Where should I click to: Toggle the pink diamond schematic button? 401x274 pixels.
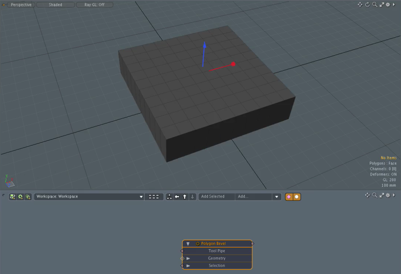pyautogui.click(x=289, y=197)
